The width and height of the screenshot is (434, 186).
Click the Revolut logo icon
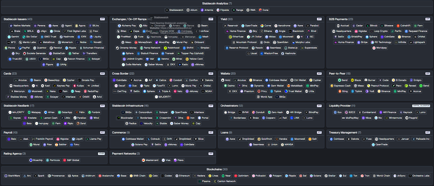click(x=51, y=48)
